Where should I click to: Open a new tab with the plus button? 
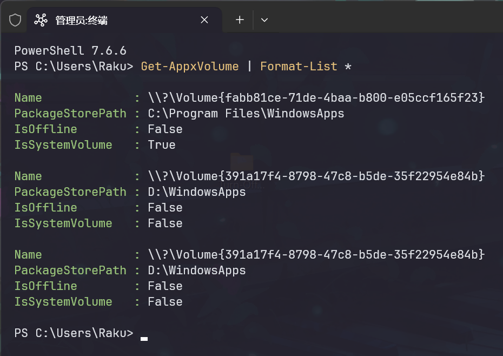[x=240, y=20]
